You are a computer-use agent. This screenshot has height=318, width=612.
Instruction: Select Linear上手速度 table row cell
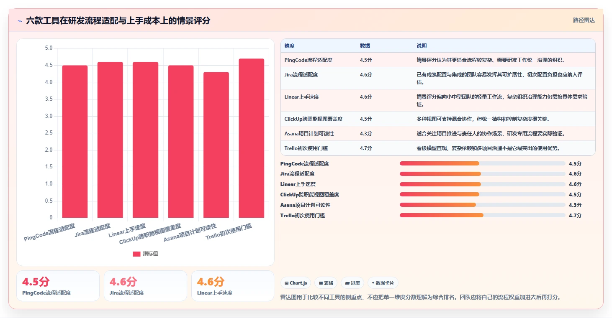[x=302, y=97]
